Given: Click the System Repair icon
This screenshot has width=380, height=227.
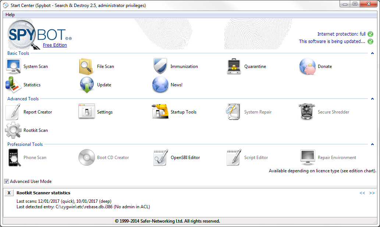Looking at the screenshot, I should click(x=233, y=112).
